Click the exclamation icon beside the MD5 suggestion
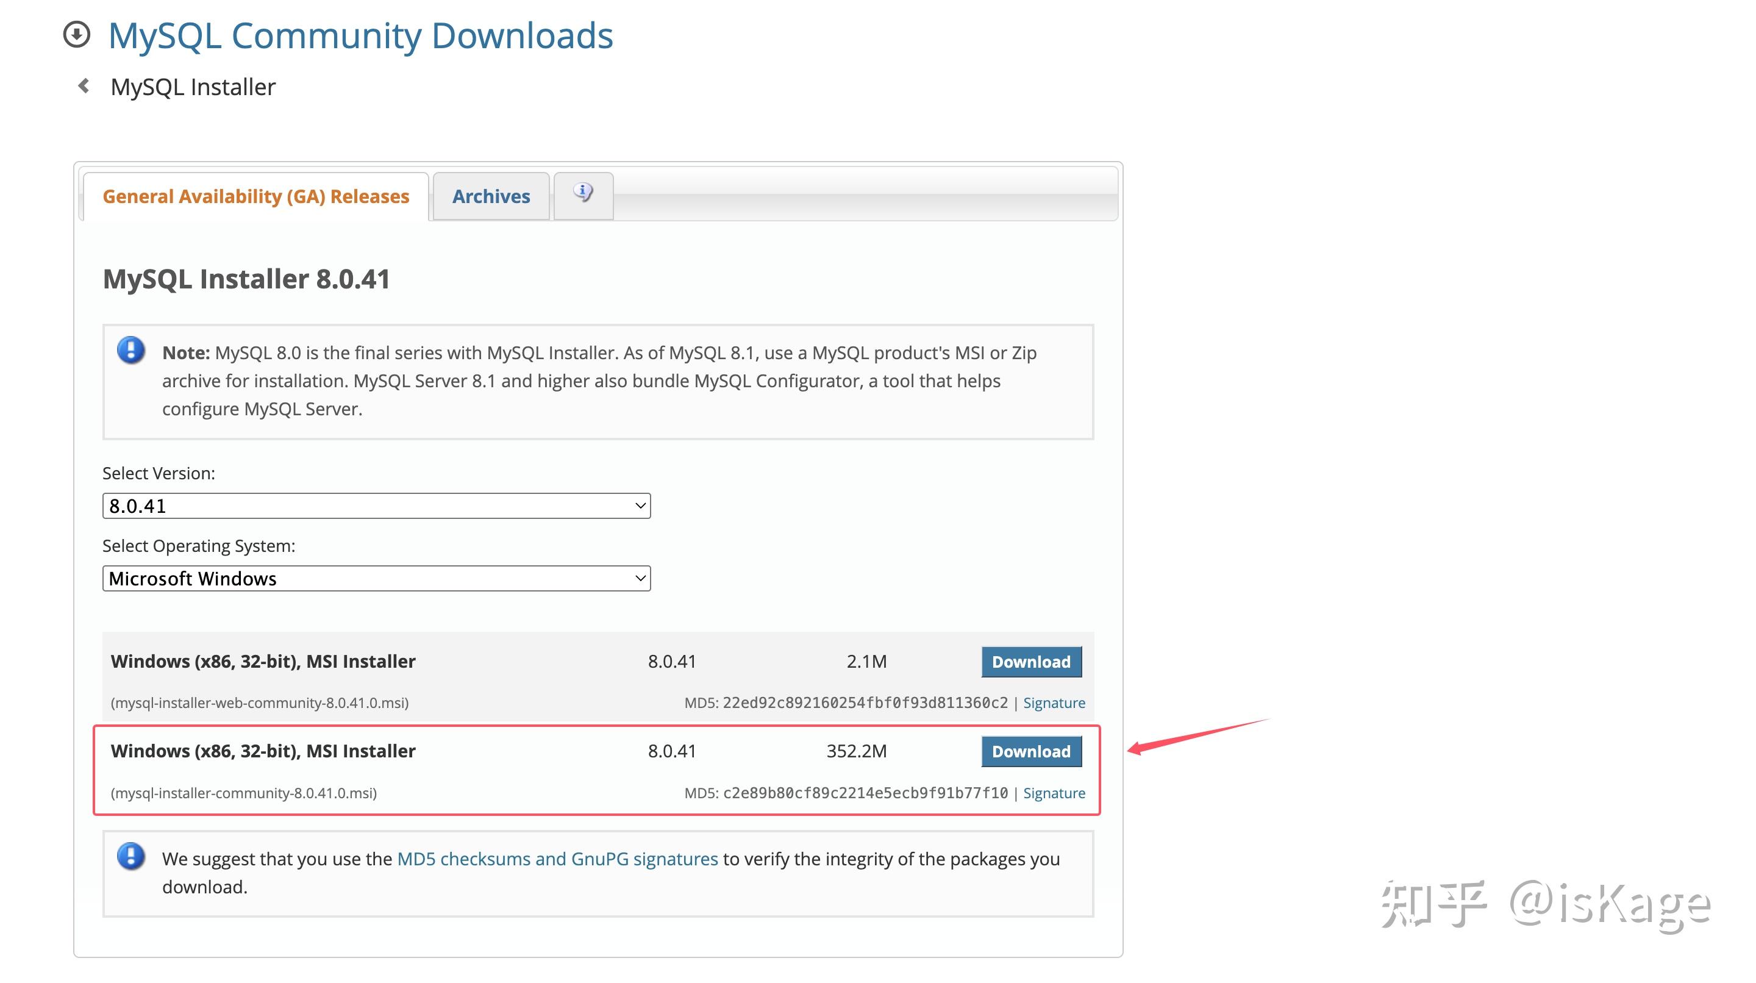Screen dimensions: 1756x983 tap(131, 856)
